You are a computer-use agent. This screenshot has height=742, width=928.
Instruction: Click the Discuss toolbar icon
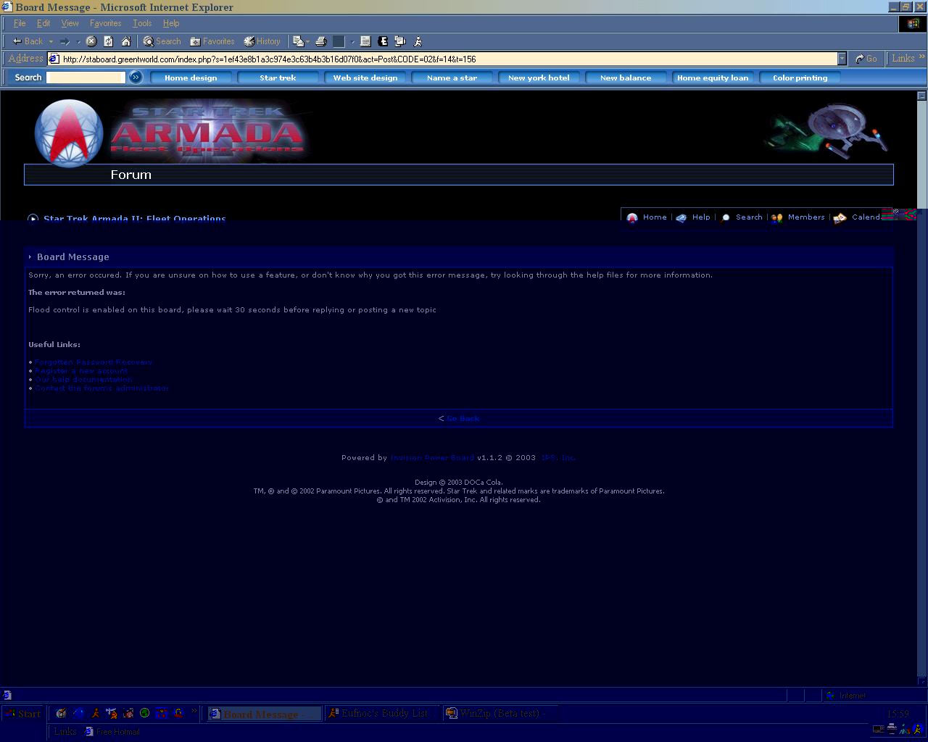click(x=400, y=41)
